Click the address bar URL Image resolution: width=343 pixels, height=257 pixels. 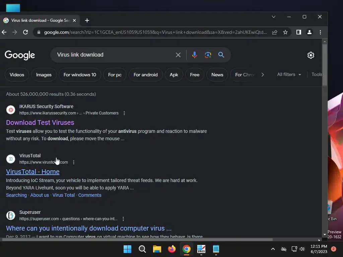[155, 32]
